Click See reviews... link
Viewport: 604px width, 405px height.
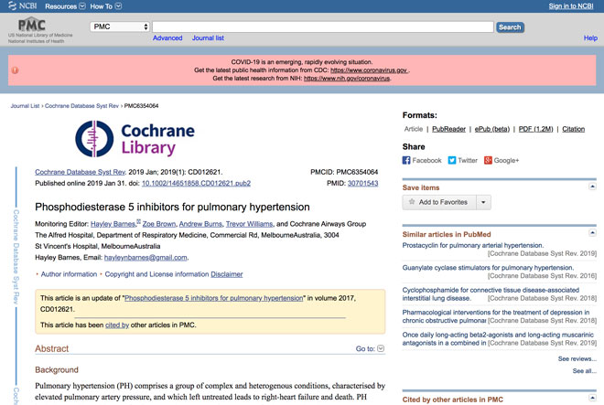577,358
